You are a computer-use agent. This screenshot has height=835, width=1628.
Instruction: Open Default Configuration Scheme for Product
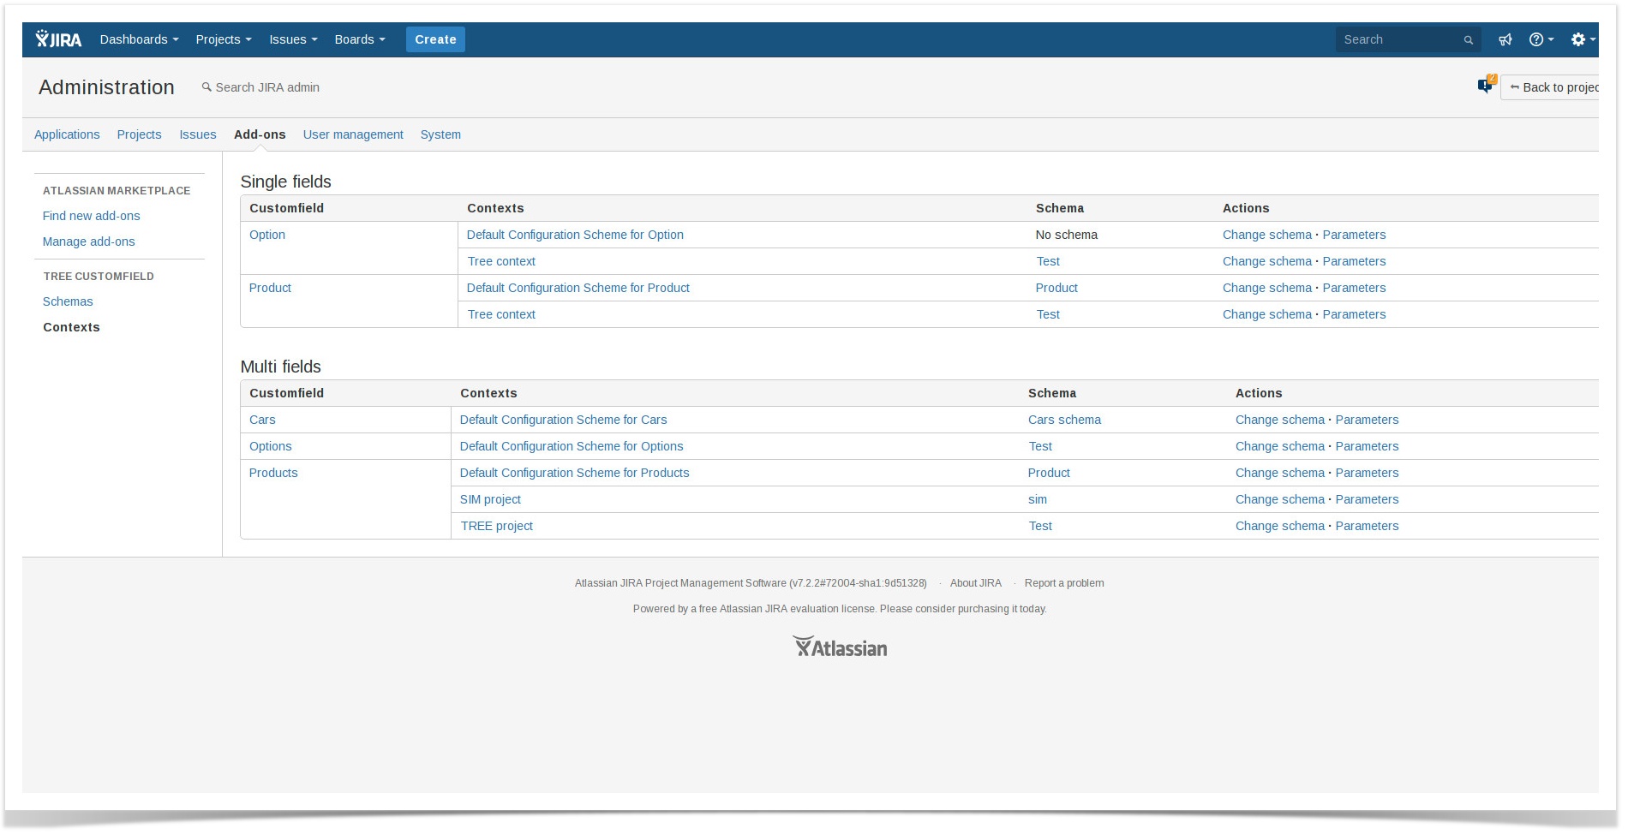578,288
